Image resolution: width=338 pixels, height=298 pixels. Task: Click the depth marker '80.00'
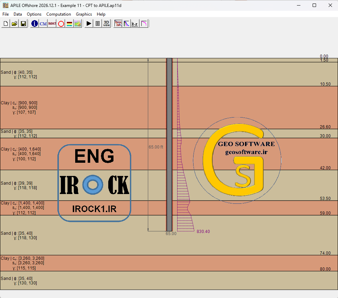click(x=325, y=269)
